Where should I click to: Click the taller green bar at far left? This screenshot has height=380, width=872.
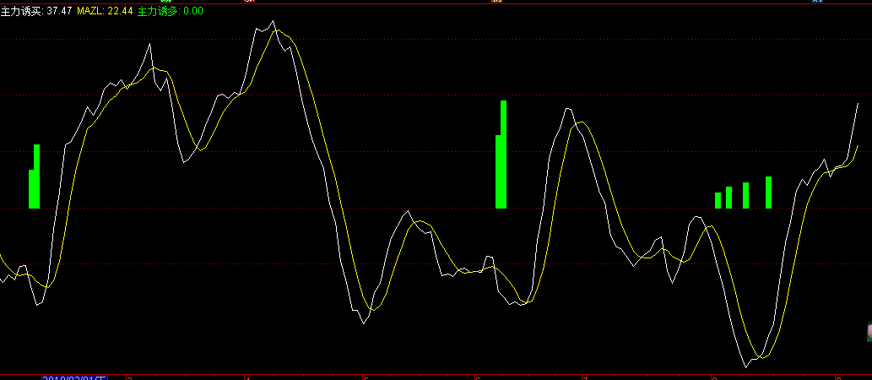tap(37, 176)
